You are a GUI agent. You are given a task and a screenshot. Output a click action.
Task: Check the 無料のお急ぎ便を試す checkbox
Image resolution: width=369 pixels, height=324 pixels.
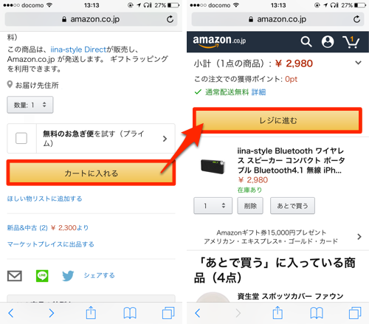coord(21,138)
